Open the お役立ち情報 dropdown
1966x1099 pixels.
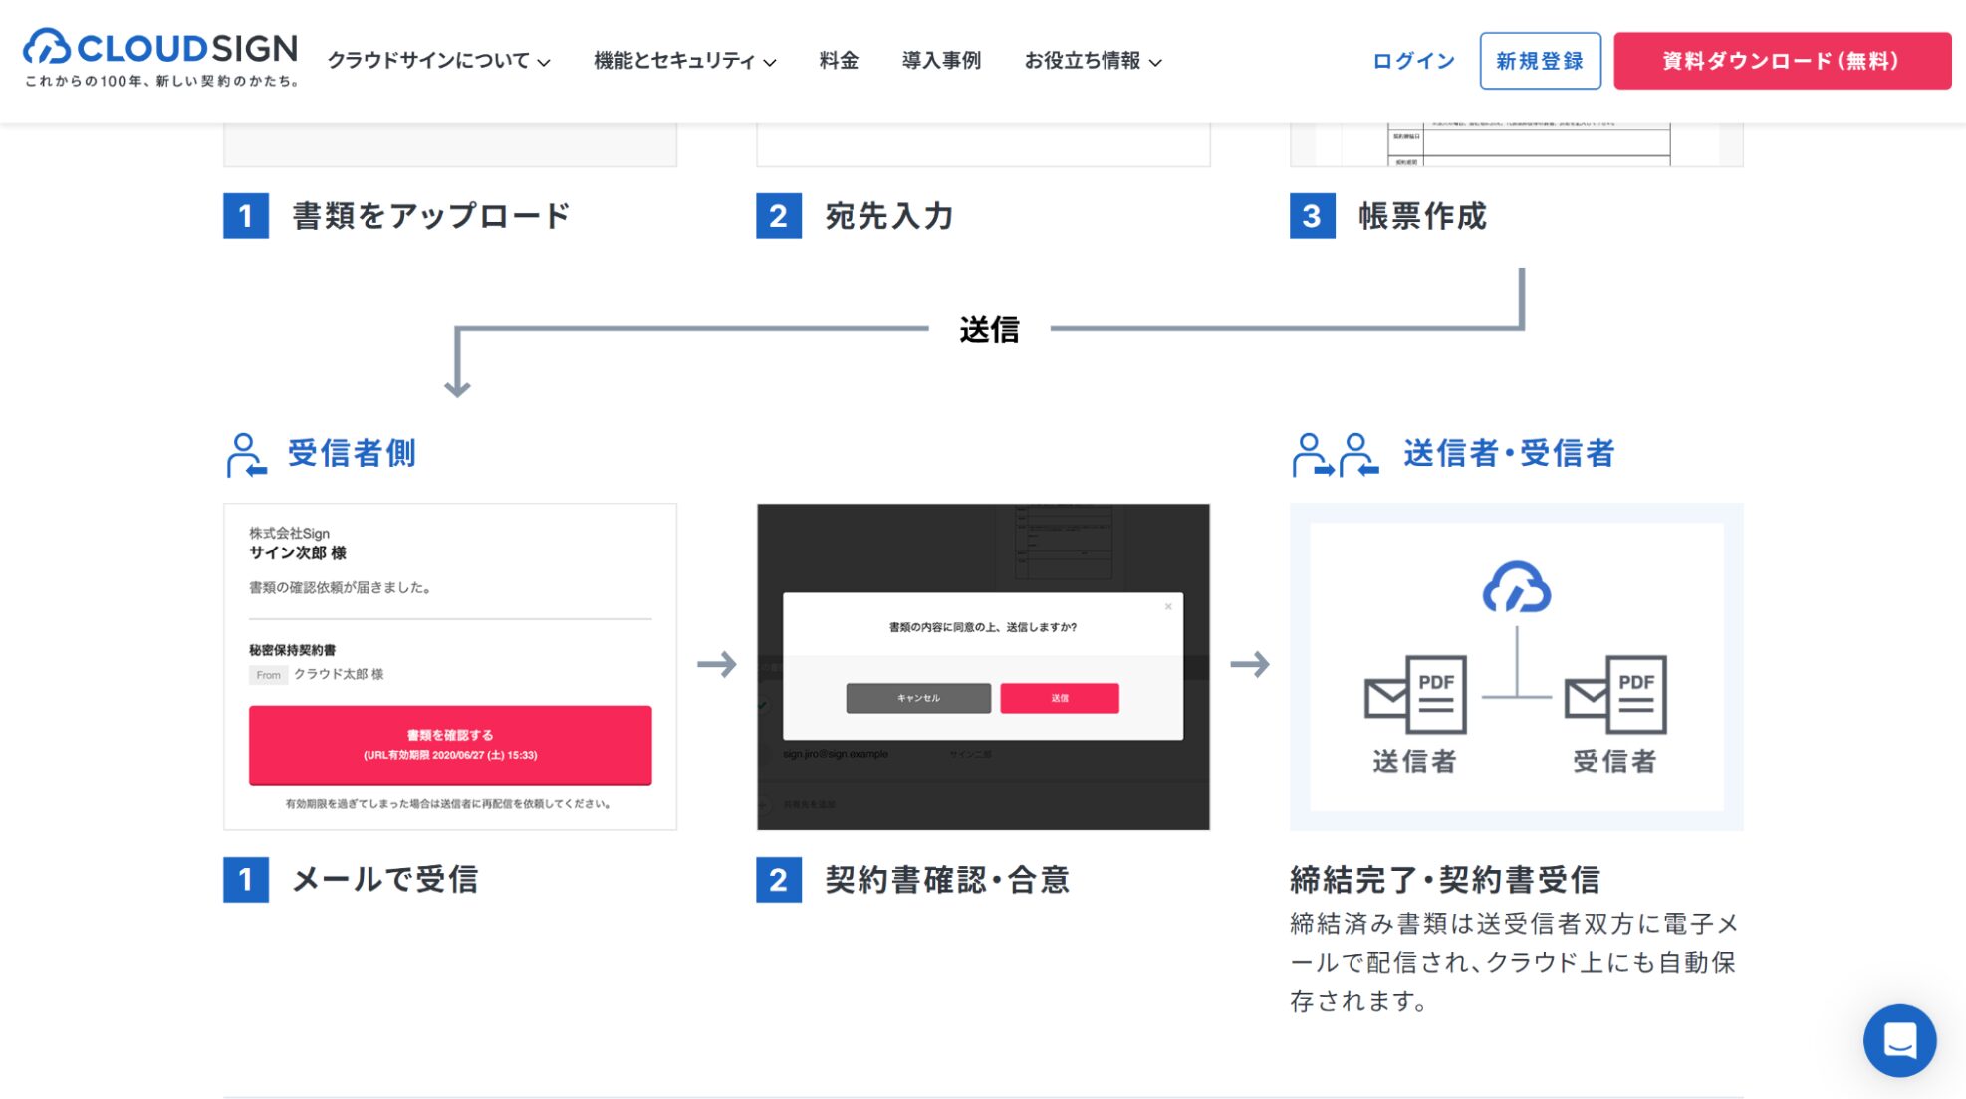[x=1093, y=61]
